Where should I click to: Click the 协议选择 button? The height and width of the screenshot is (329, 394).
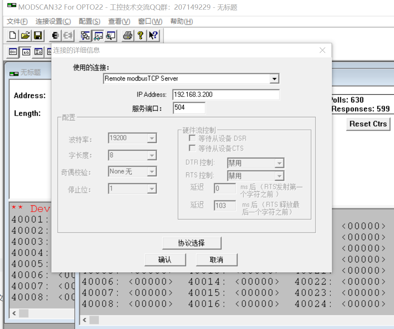pos(192,243)
